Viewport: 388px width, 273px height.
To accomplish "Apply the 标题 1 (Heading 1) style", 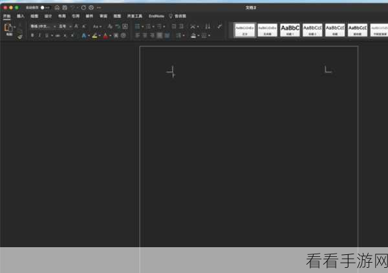I will point(290,30).
